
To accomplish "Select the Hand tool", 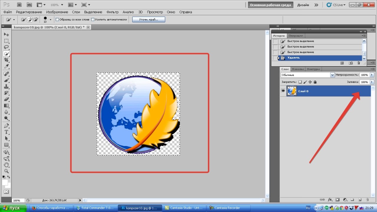I will click(6, 165).
